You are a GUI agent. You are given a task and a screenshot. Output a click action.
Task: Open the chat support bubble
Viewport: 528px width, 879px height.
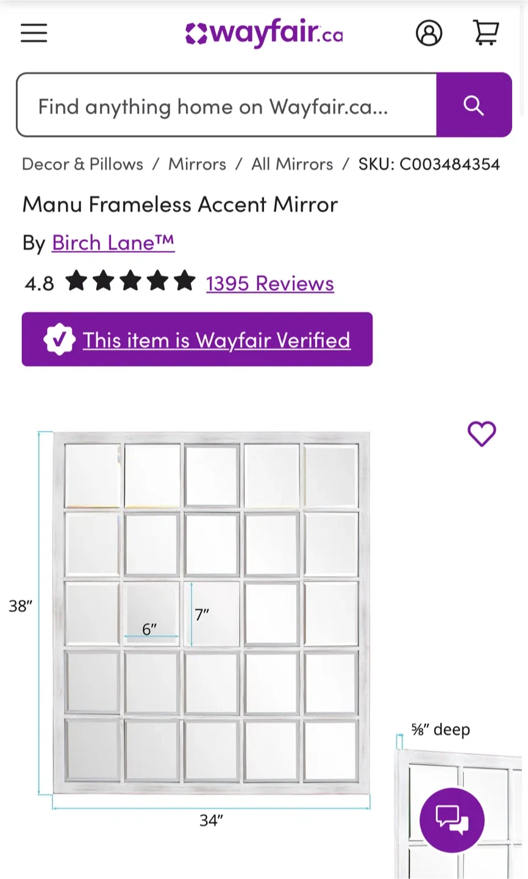(x=452, y=820)
